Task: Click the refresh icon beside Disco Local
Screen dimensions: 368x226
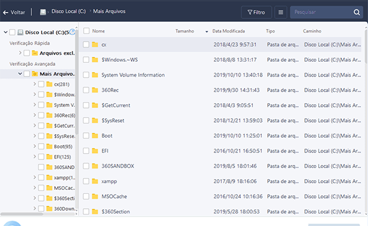Action: coord(73,32)
